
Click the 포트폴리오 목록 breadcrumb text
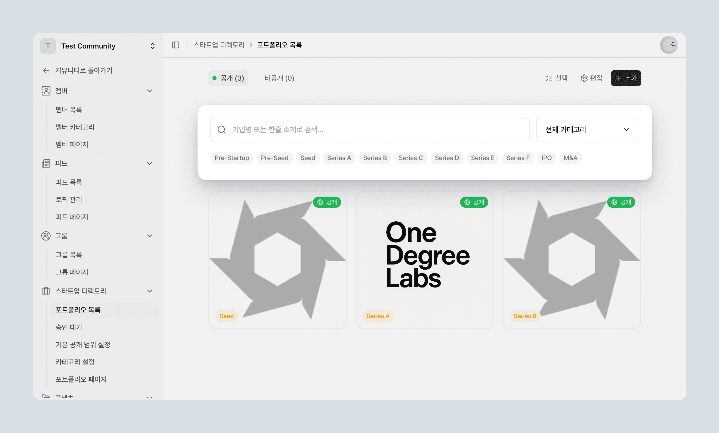click(279, 45)
